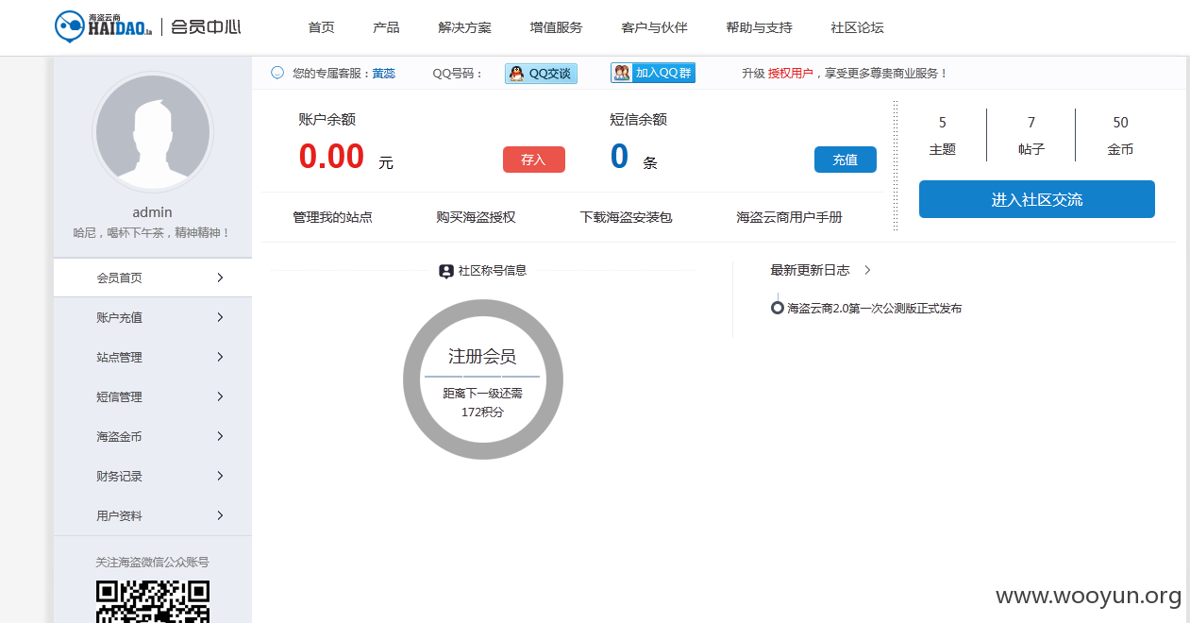1190x623 pixels.
Task: Click the 0.00 account balance value
Action: 331,156
